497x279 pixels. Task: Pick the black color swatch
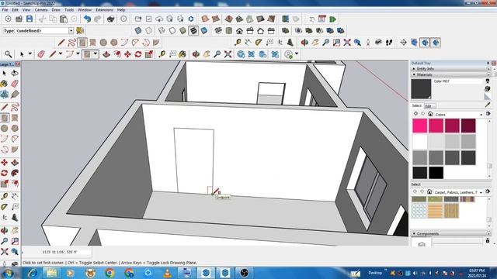pos(436,173)
